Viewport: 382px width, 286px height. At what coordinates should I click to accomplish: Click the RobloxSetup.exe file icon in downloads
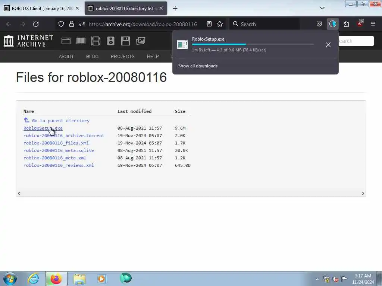click(x=182, y=45)
